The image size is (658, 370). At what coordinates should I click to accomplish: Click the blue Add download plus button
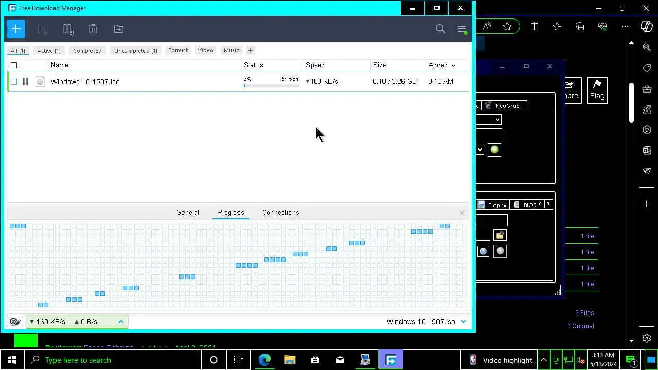pyautogui.click(x=16, y=29)
